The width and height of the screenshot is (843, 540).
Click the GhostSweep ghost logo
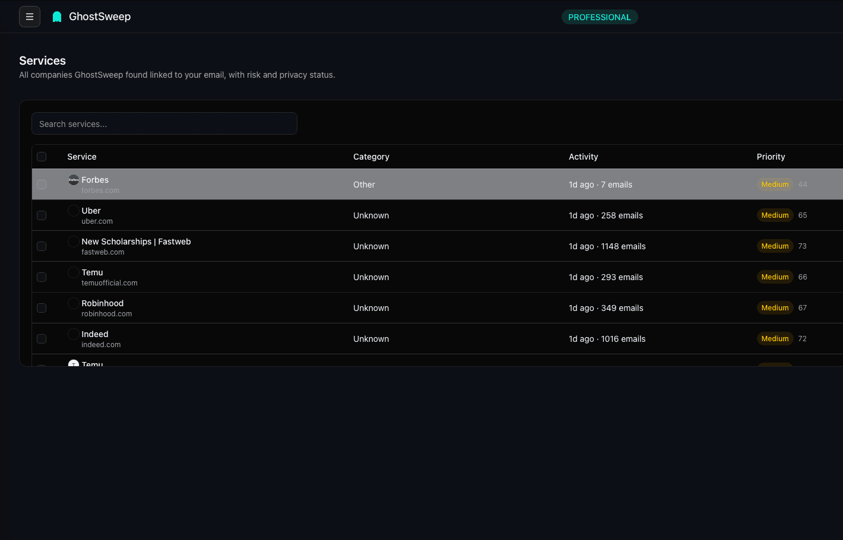tap(57, 16)
